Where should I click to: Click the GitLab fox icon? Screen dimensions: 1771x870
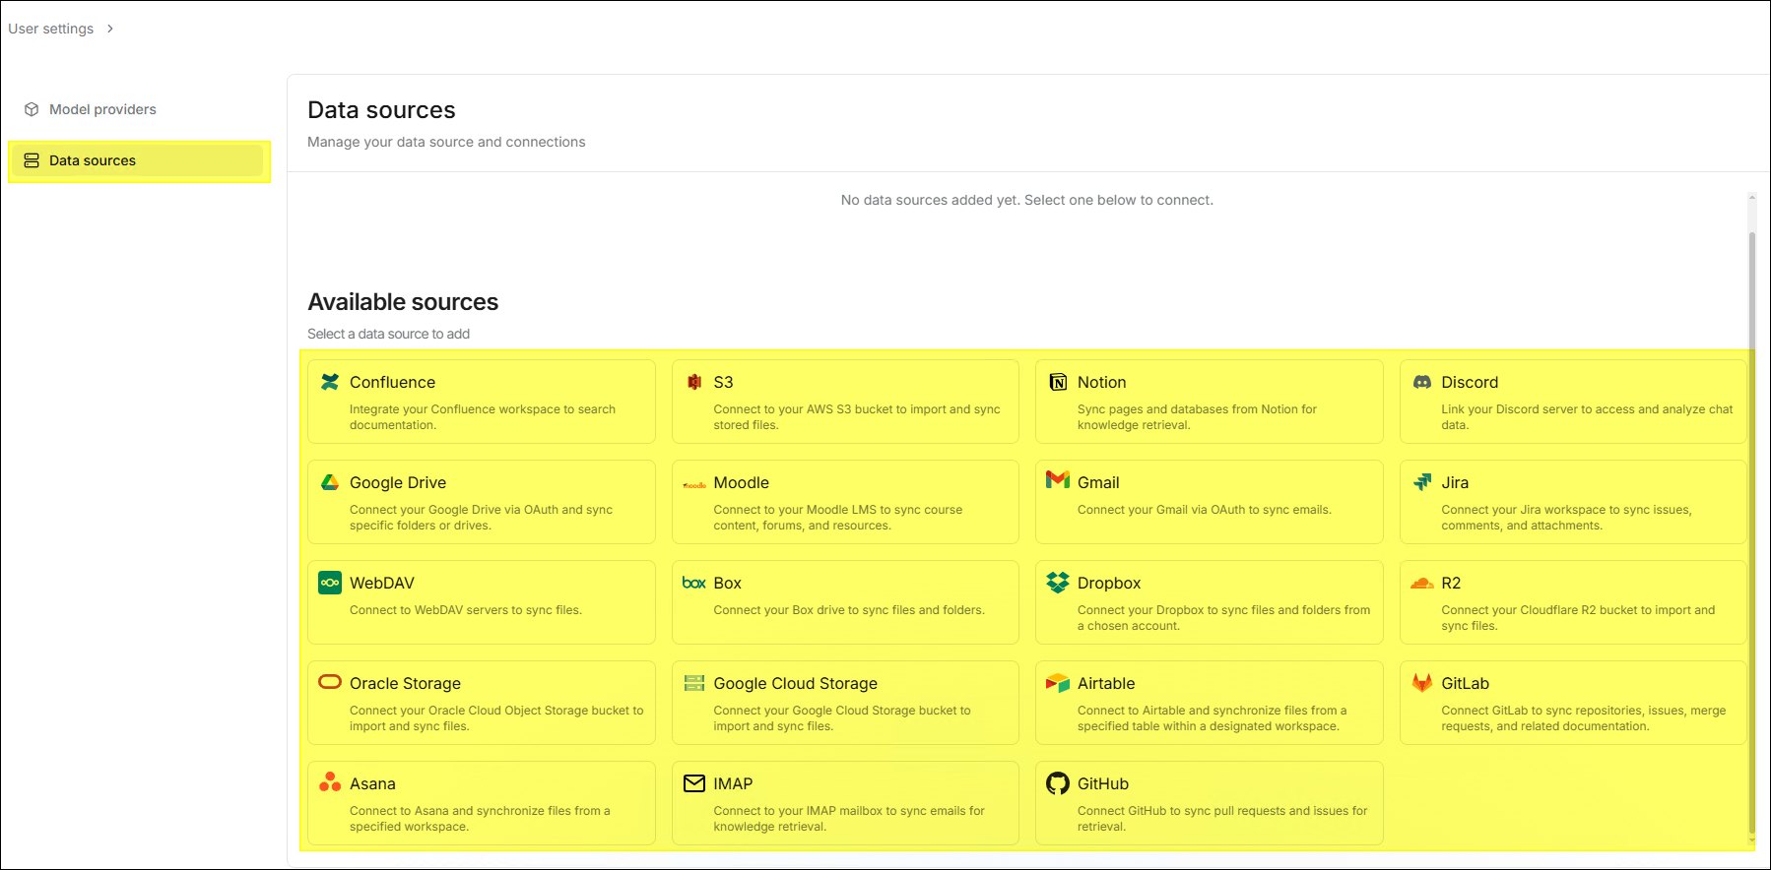pyautogui.click(x=1422, y=683)
